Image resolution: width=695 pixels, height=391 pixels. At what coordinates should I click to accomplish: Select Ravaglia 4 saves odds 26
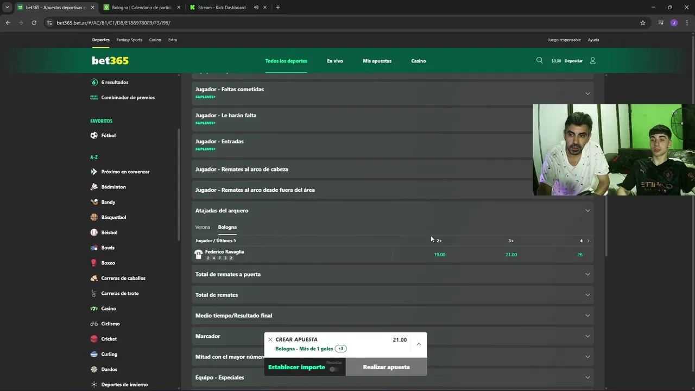tap(580, 255)
